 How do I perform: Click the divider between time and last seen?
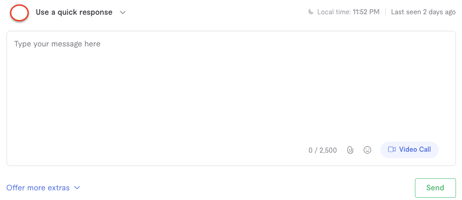[x=385, y=12]
